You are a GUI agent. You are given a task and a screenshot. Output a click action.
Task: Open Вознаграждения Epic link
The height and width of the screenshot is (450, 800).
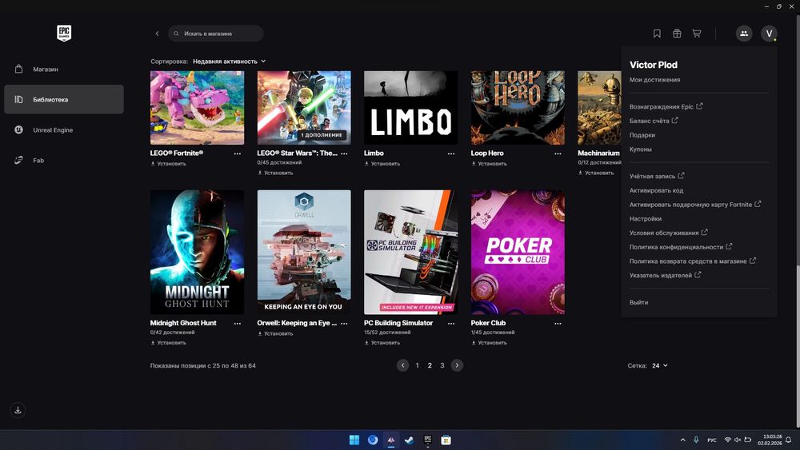pyautogui.click(x=666, y=106)
